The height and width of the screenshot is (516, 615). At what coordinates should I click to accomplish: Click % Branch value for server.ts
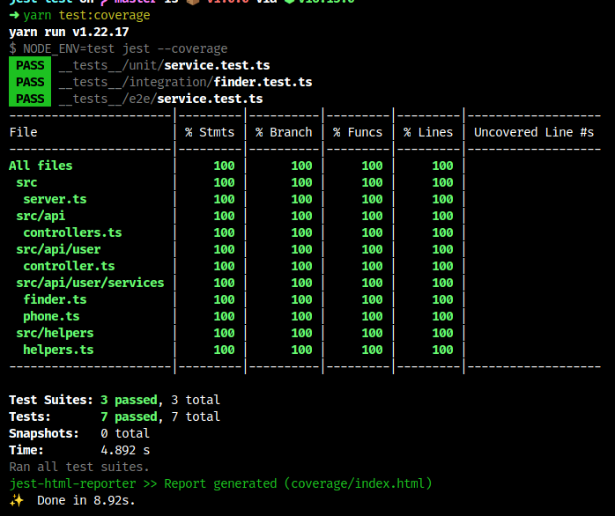click(301, 199)
